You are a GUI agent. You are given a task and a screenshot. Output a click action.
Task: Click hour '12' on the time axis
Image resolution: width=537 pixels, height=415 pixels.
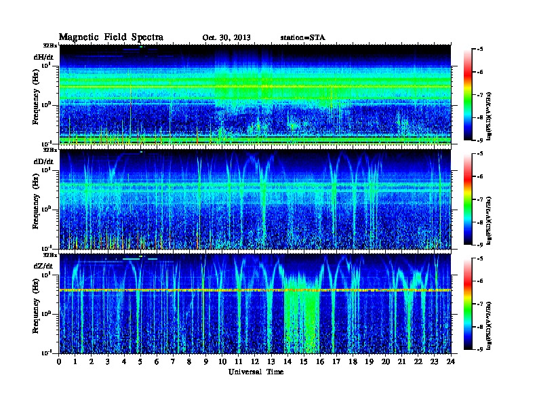(255, 361)
